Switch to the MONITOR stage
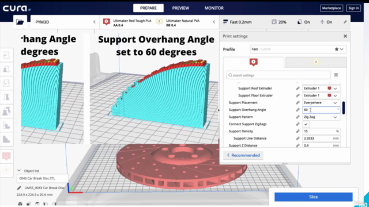The image size is (369, 207). 214,8
